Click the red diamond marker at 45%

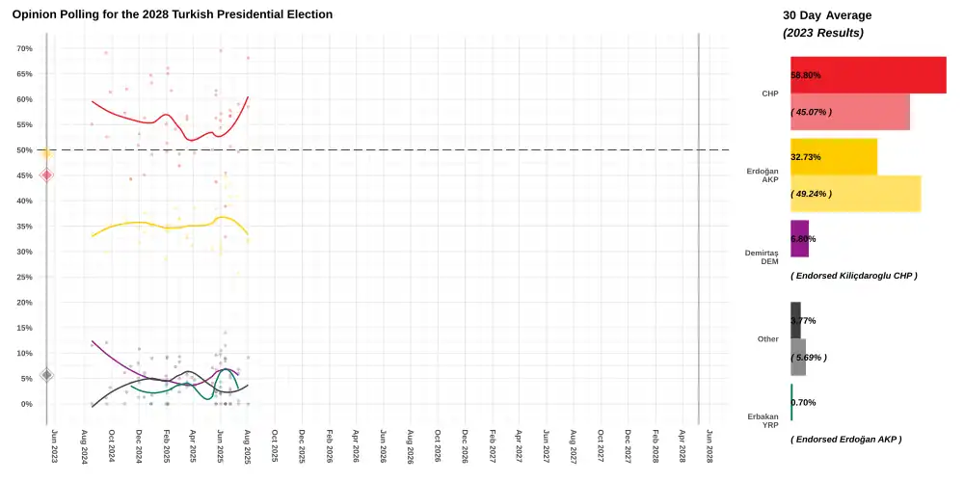(x=46, y=174)
